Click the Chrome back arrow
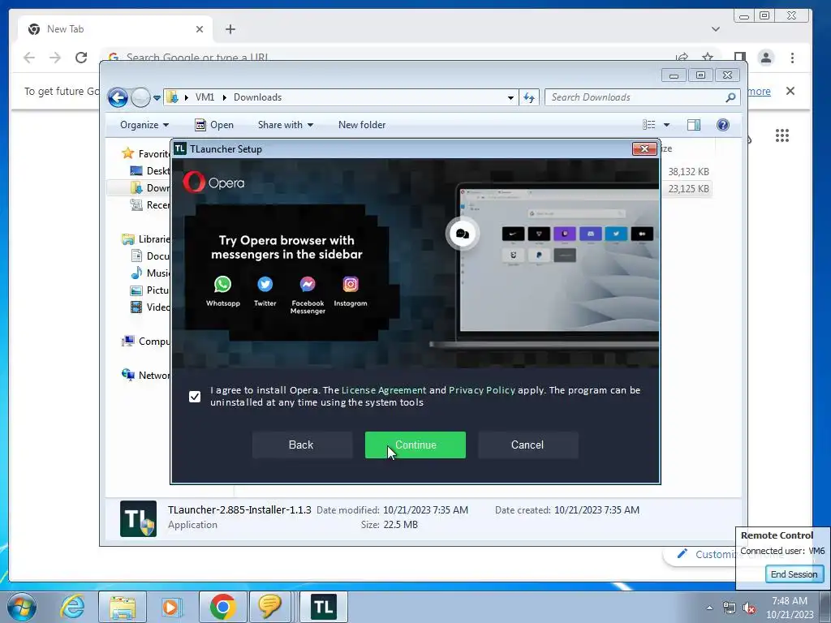This screenshot has width=831, height=623. pyautogui.click(x=29, y=58)
